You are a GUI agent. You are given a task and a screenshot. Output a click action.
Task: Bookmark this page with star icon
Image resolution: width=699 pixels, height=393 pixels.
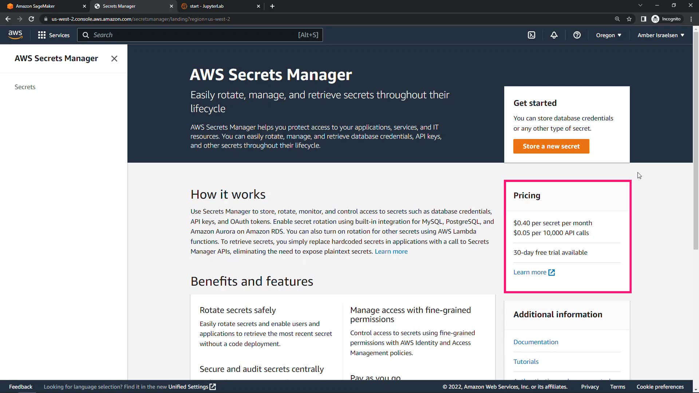[x=629, y=19]
